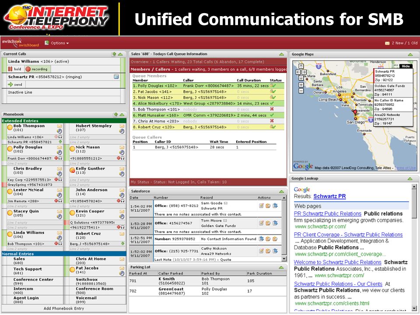Open the Options dropdown menu
Image resolution: width=420 pixels, height=315 pixels.
(x=56, y=43)
